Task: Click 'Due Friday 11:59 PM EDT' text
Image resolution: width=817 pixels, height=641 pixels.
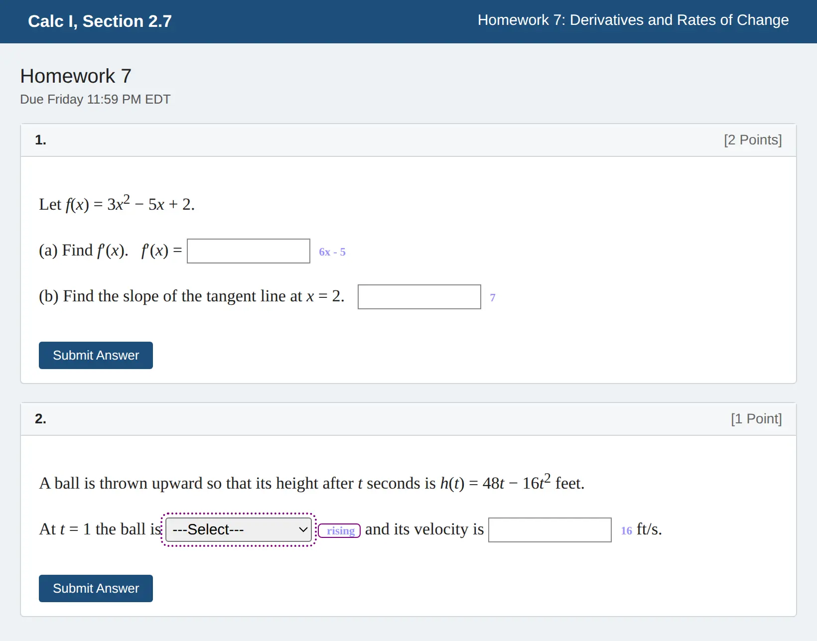Action: click(x=95, y=99)
